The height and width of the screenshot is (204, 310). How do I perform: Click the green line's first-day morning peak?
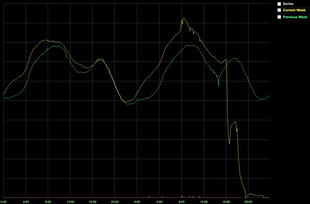pyautogui.click(x=55, y=46)
